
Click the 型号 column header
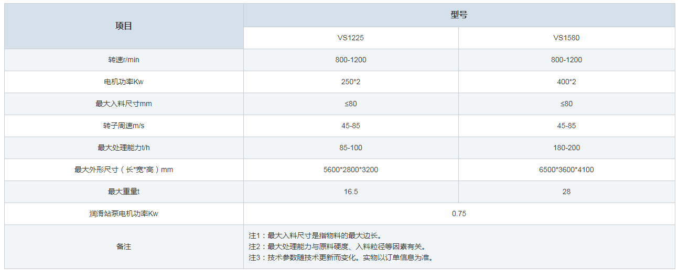click(x=459, y=15)
